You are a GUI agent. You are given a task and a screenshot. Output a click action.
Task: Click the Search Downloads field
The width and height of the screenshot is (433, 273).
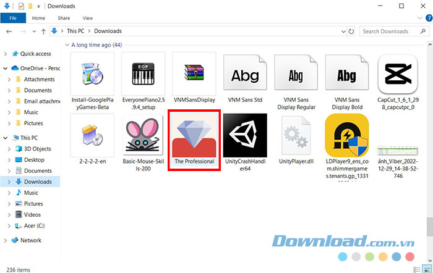[x=390, y=31]
